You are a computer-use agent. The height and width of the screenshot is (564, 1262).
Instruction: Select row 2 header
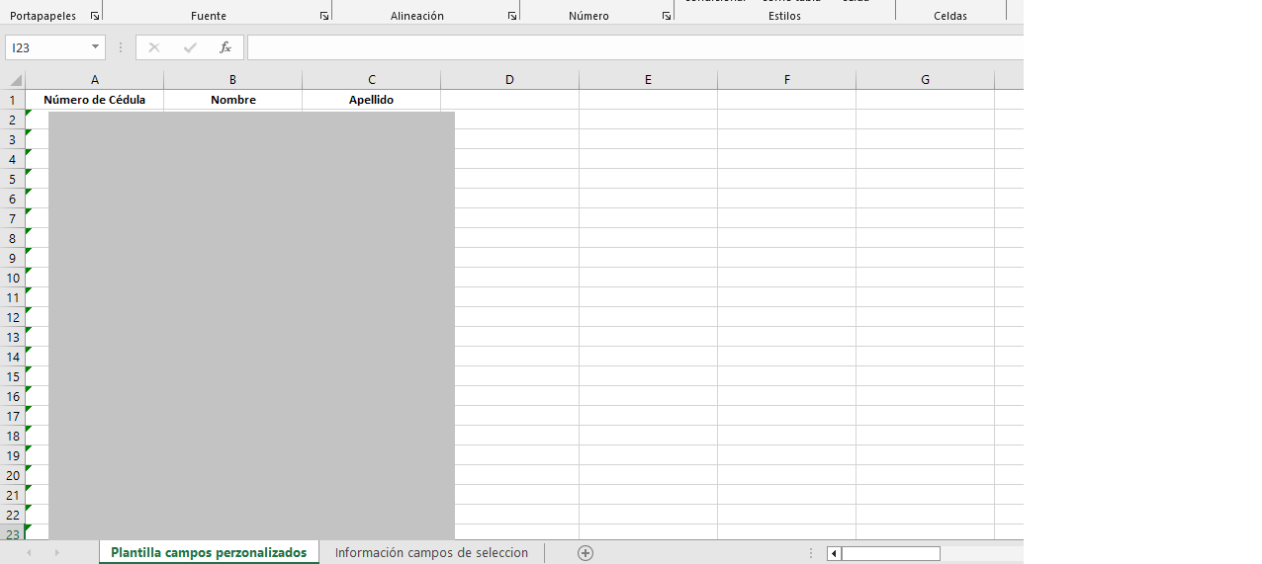[13, 120]
